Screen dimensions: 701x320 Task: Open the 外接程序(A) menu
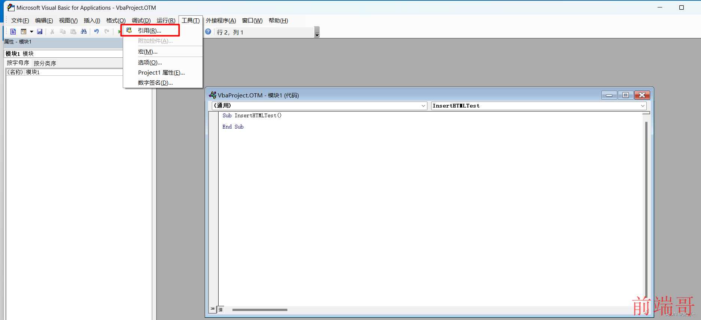point(221,21)
